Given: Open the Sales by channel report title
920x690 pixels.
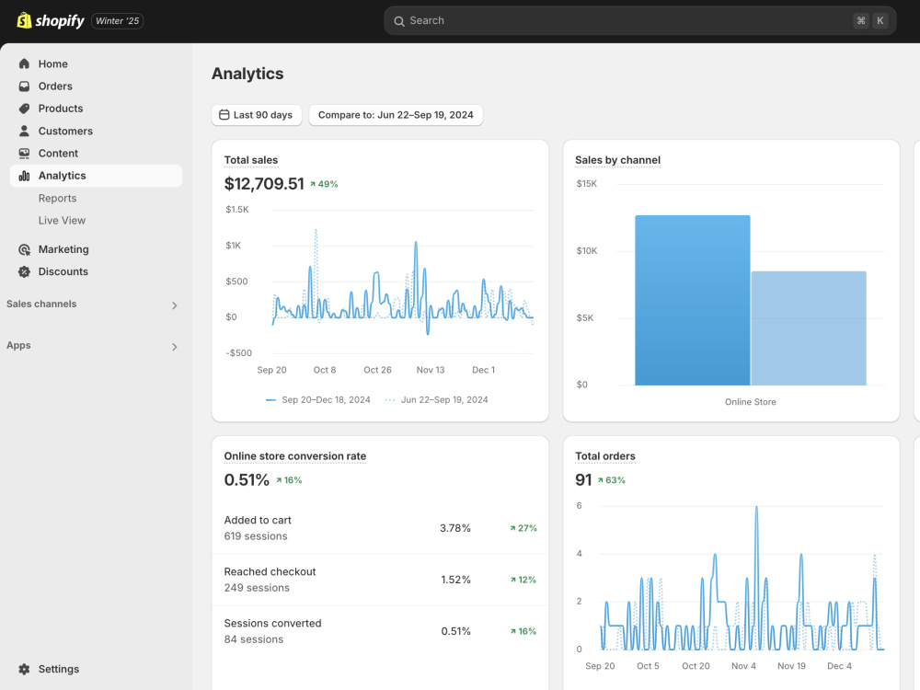Looking at the screenshot, I should (618, 160).
